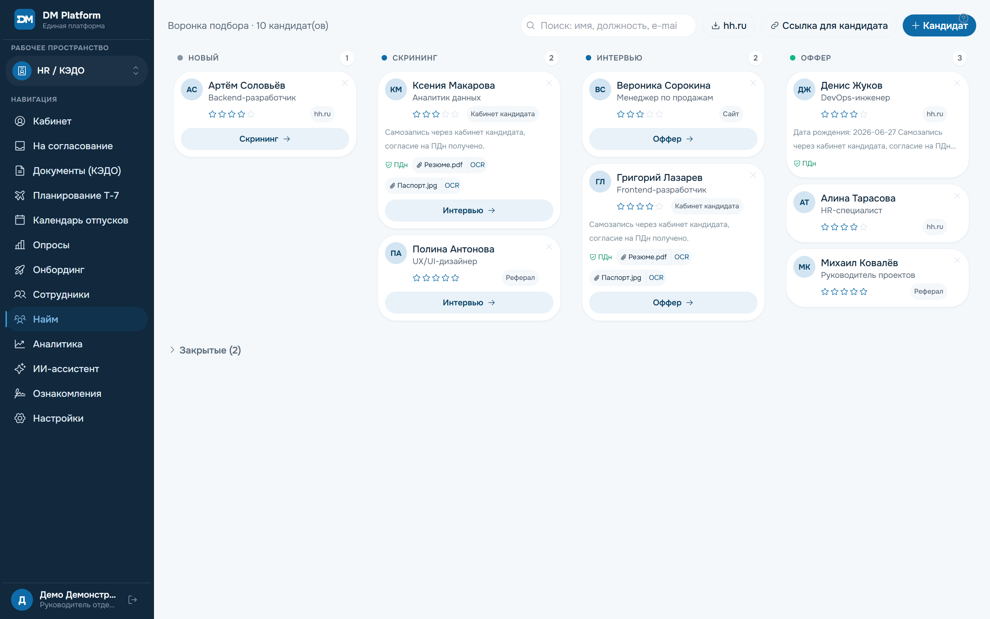990x619 pixels.
Task: Click the Кабинет кандидата tag on Григорий Лазарев
Action: 706,206
